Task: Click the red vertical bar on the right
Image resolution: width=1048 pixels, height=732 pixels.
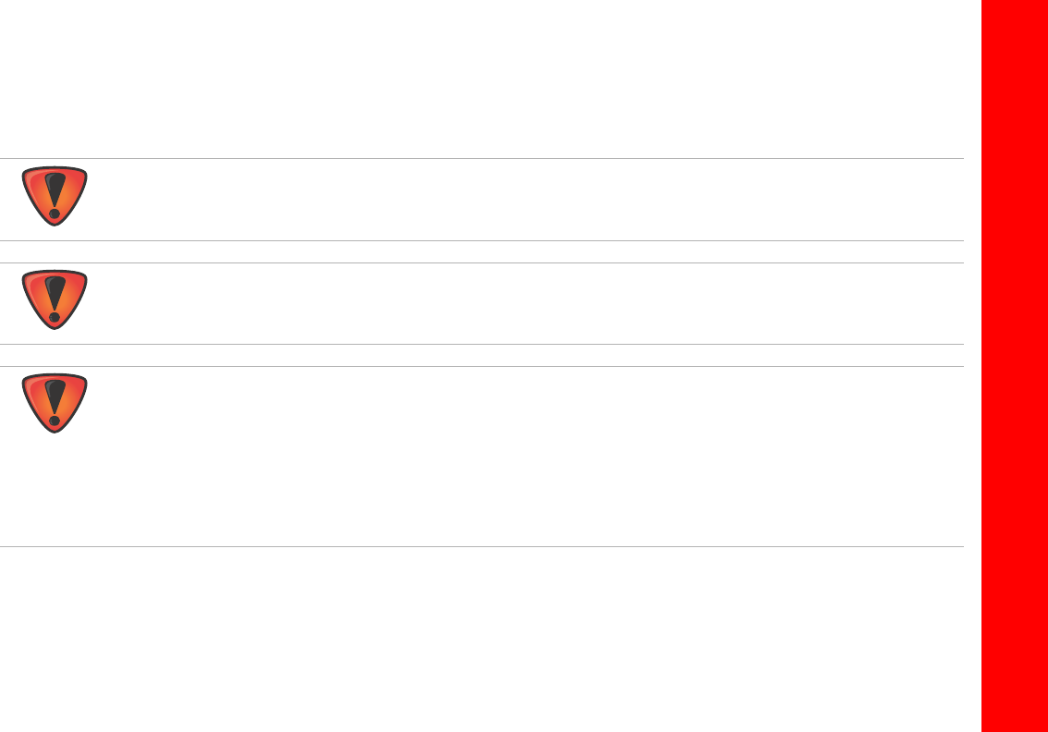Action: point(1014,366)
